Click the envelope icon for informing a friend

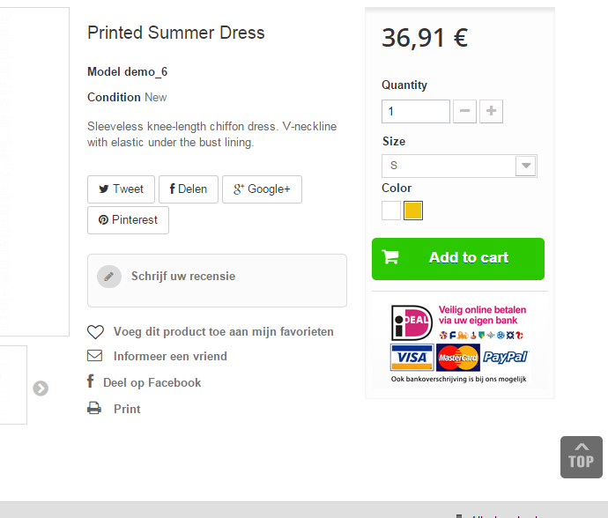(94, 356)
